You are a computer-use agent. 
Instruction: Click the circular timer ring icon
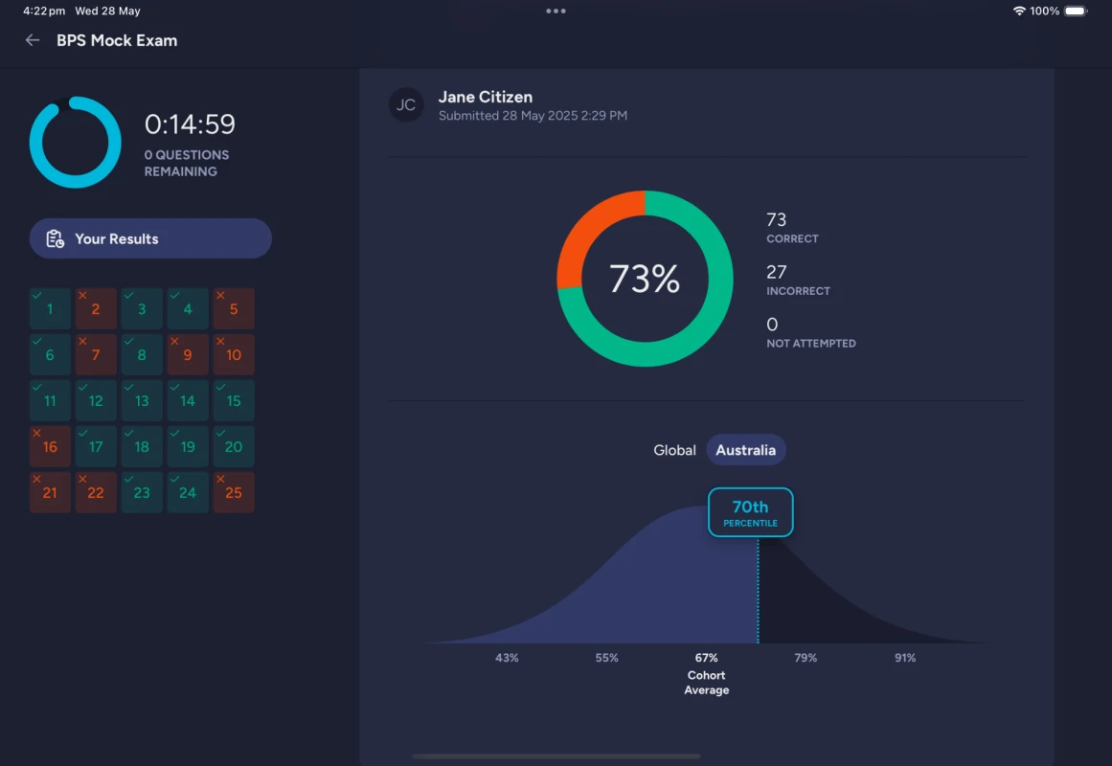76,142
